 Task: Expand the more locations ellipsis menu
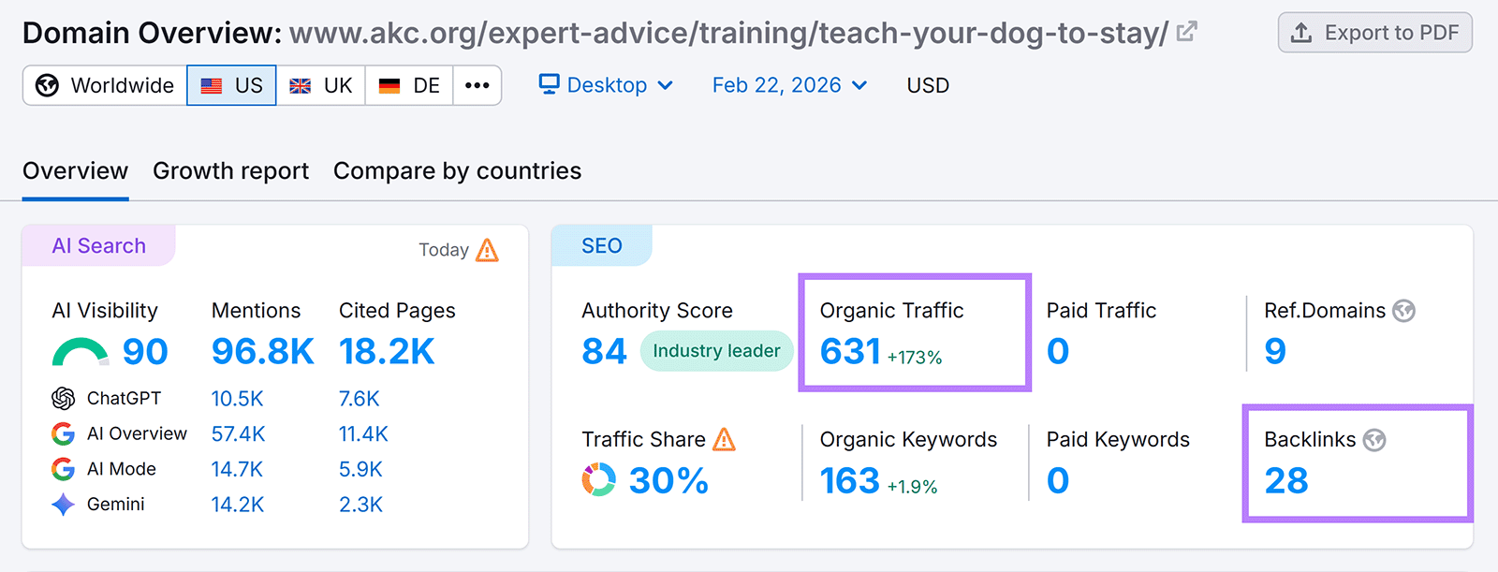point(477,84)
